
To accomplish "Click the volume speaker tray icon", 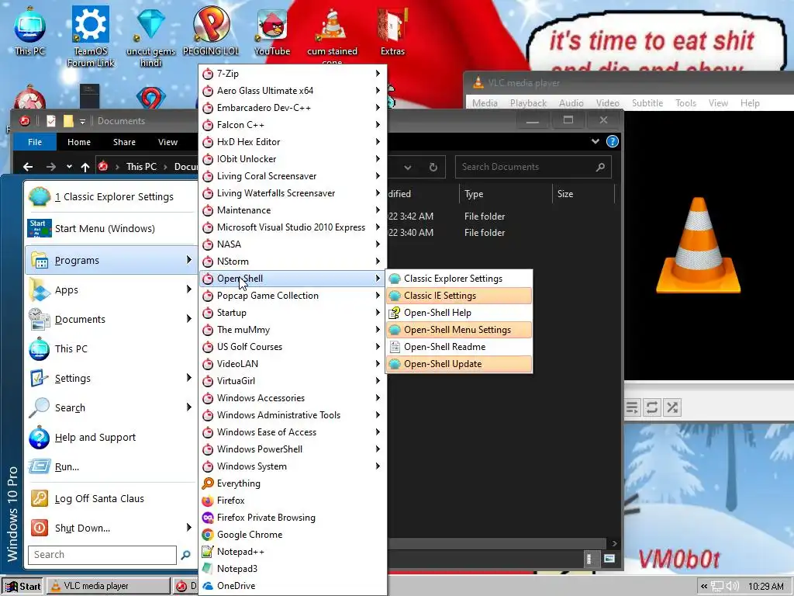I will point(732,587).
